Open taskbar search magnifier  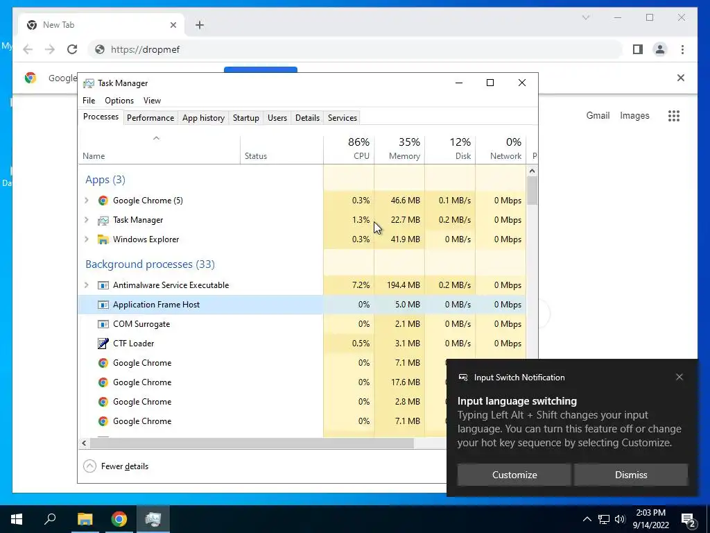tap(50, 519)
